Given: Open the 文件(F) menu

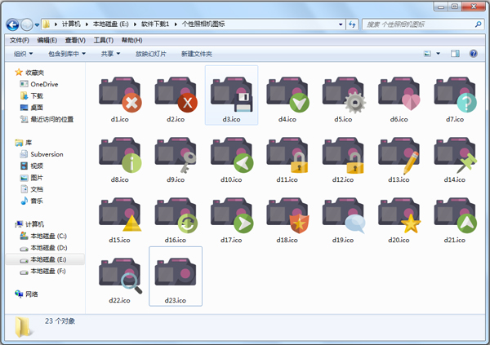Looking at the screenshot, I should (x=19, y=40).
